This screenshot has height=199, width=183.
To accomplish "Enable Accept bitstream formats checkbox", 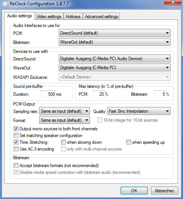I will (16, 166).
